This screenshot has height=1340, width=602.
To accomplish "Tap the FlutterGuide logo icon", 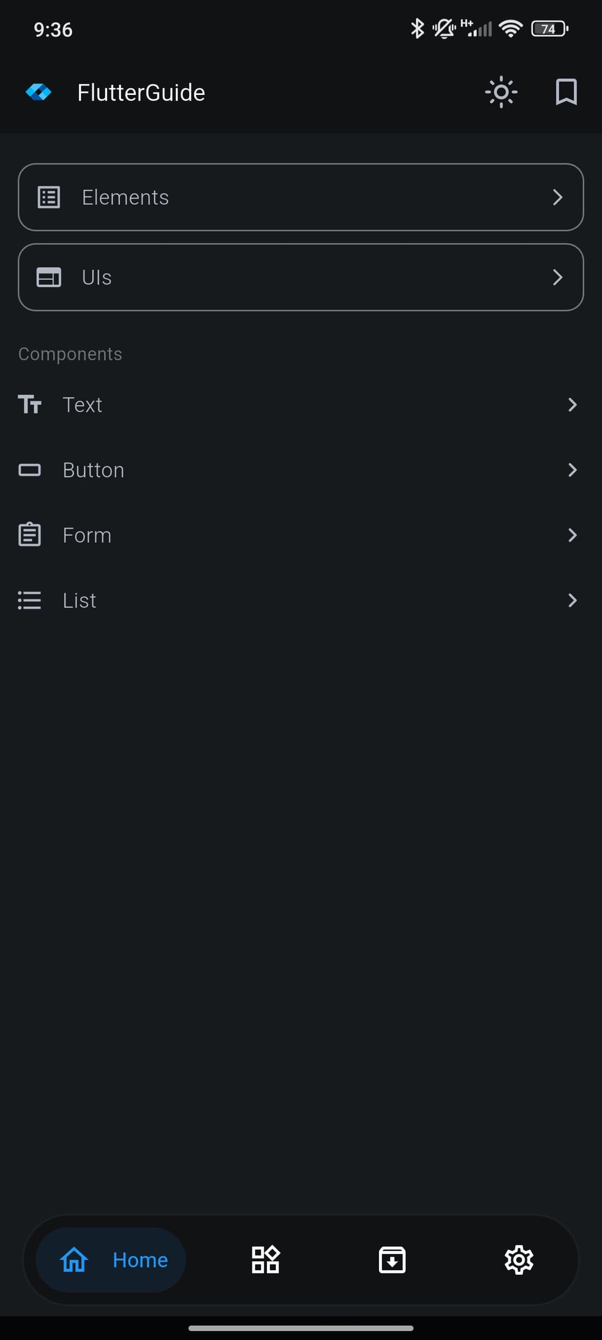I will pos(38,92).
